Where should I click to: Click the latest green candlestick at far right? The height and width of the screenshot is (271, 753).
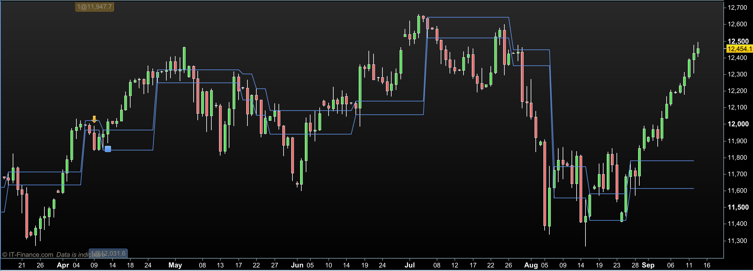click(698, 51)
